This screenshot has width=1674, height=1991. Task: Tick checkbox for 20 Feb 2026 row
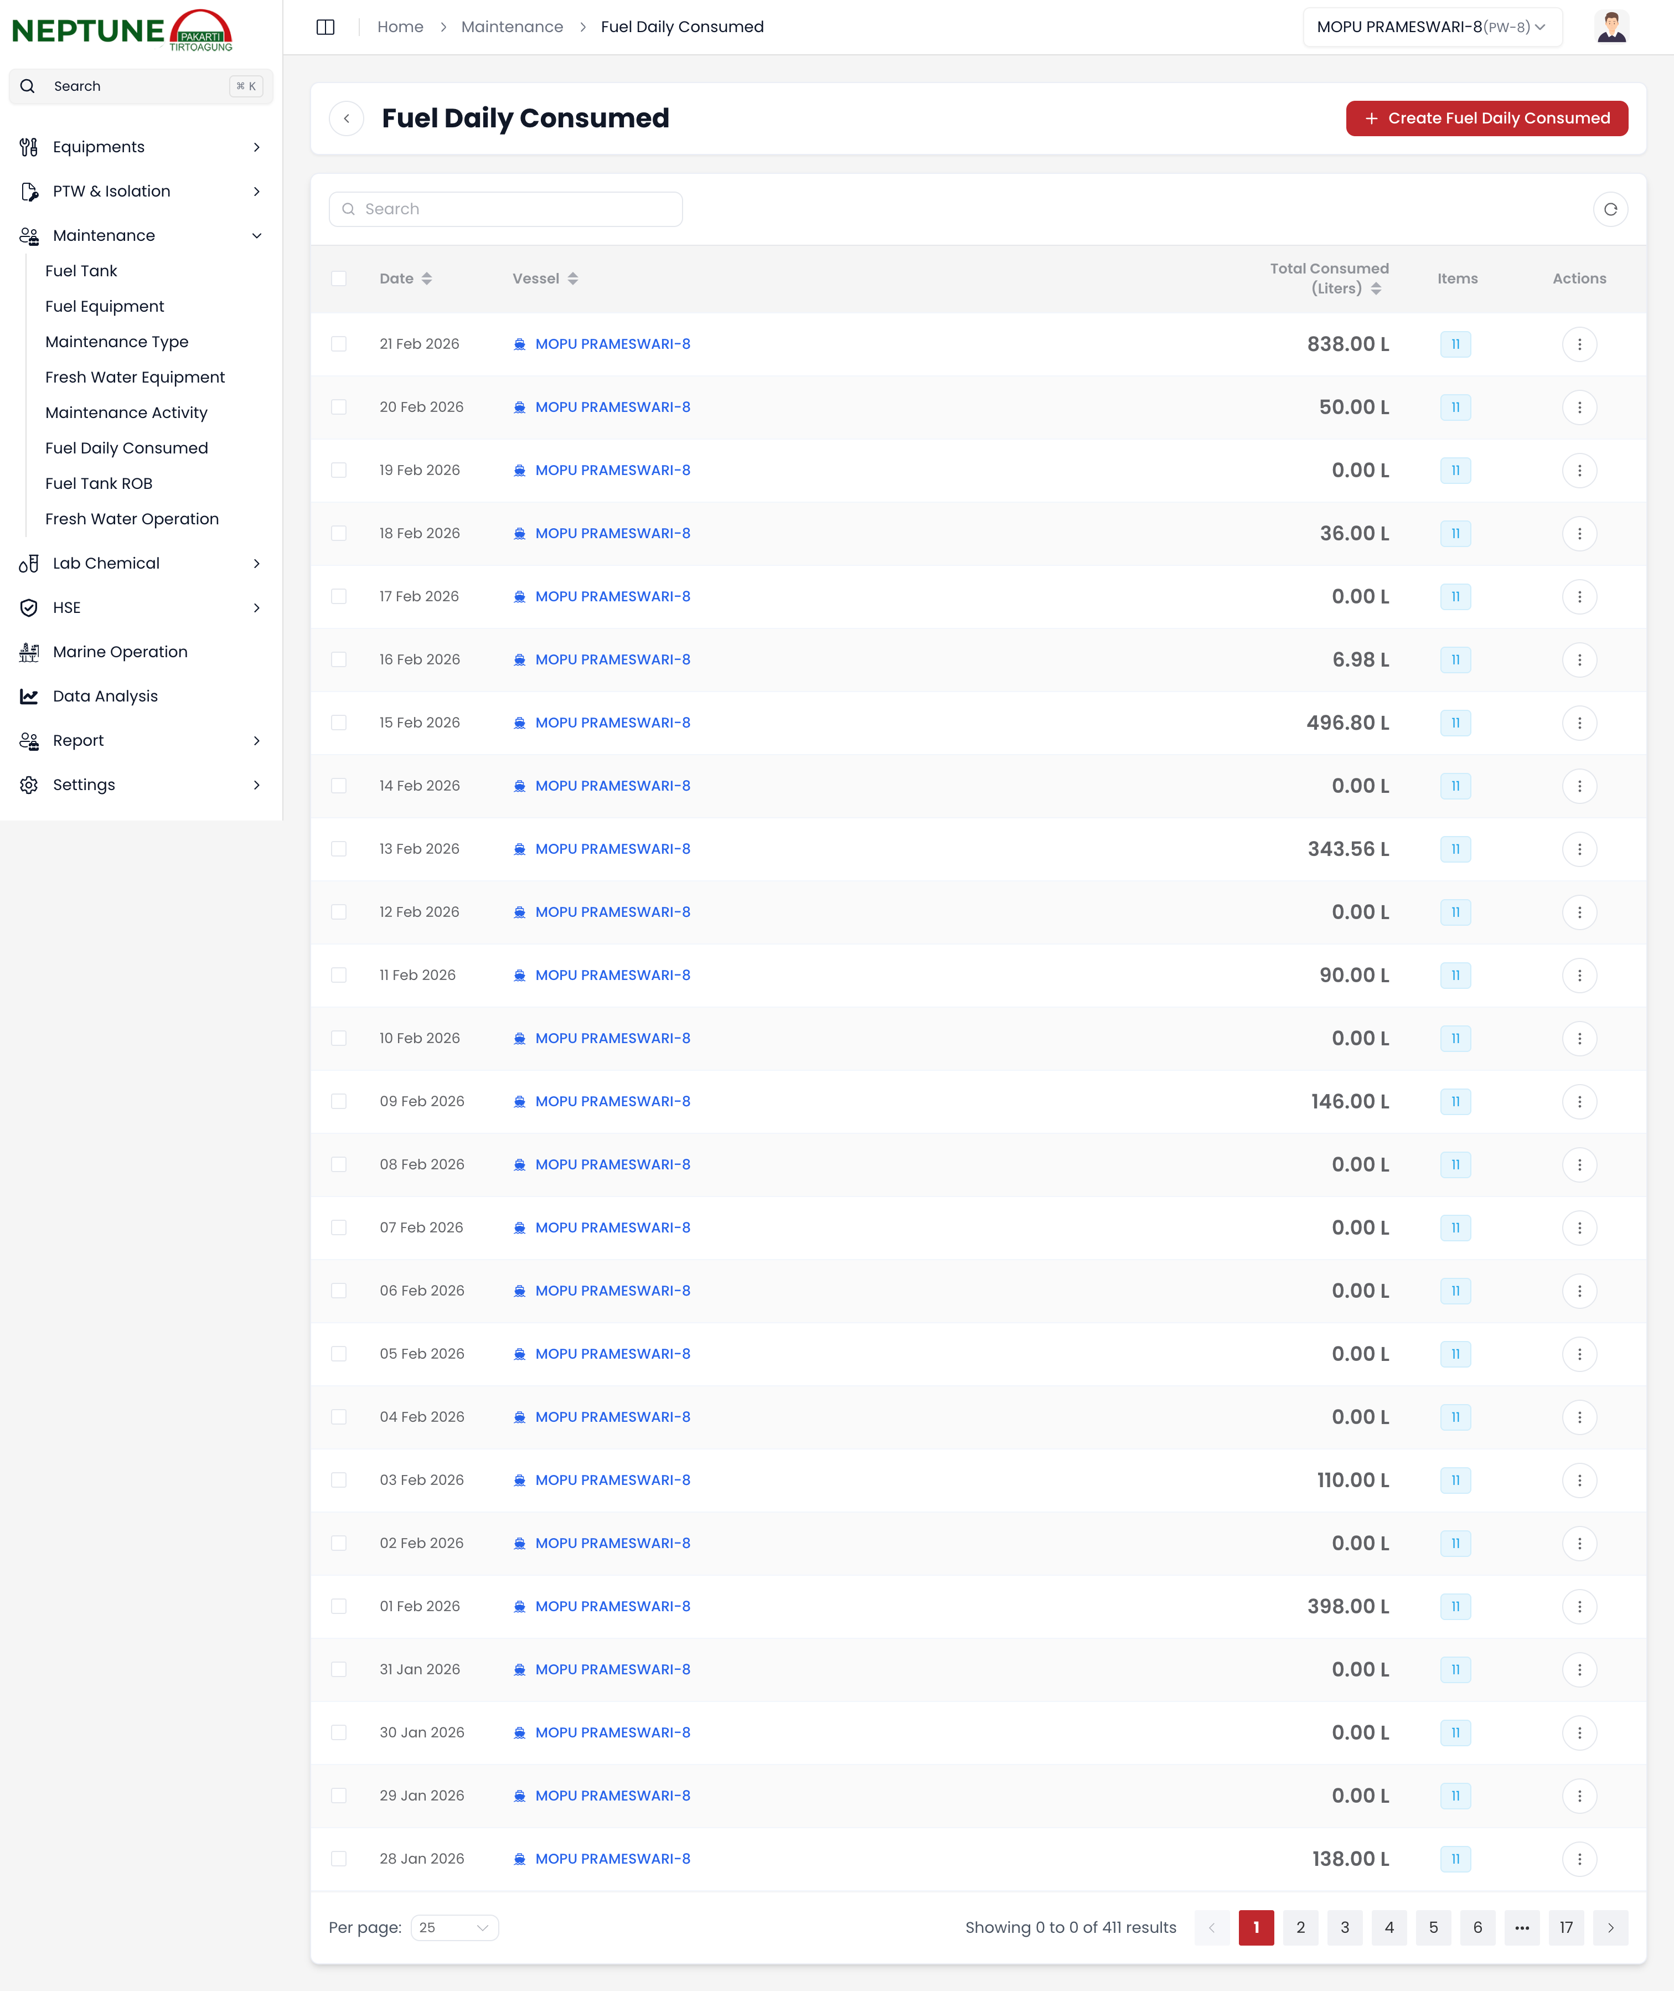point(339,407)
